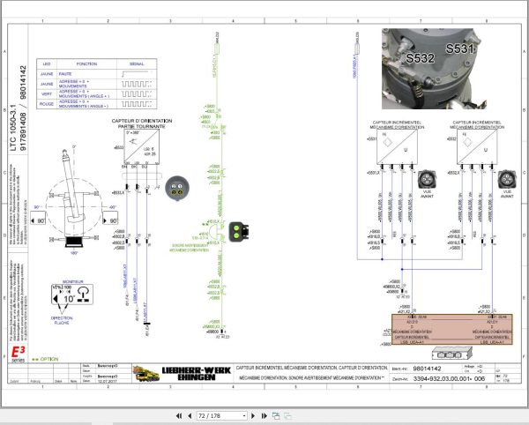Click the +S532 incremental sensor symbol box

[477, 146]
